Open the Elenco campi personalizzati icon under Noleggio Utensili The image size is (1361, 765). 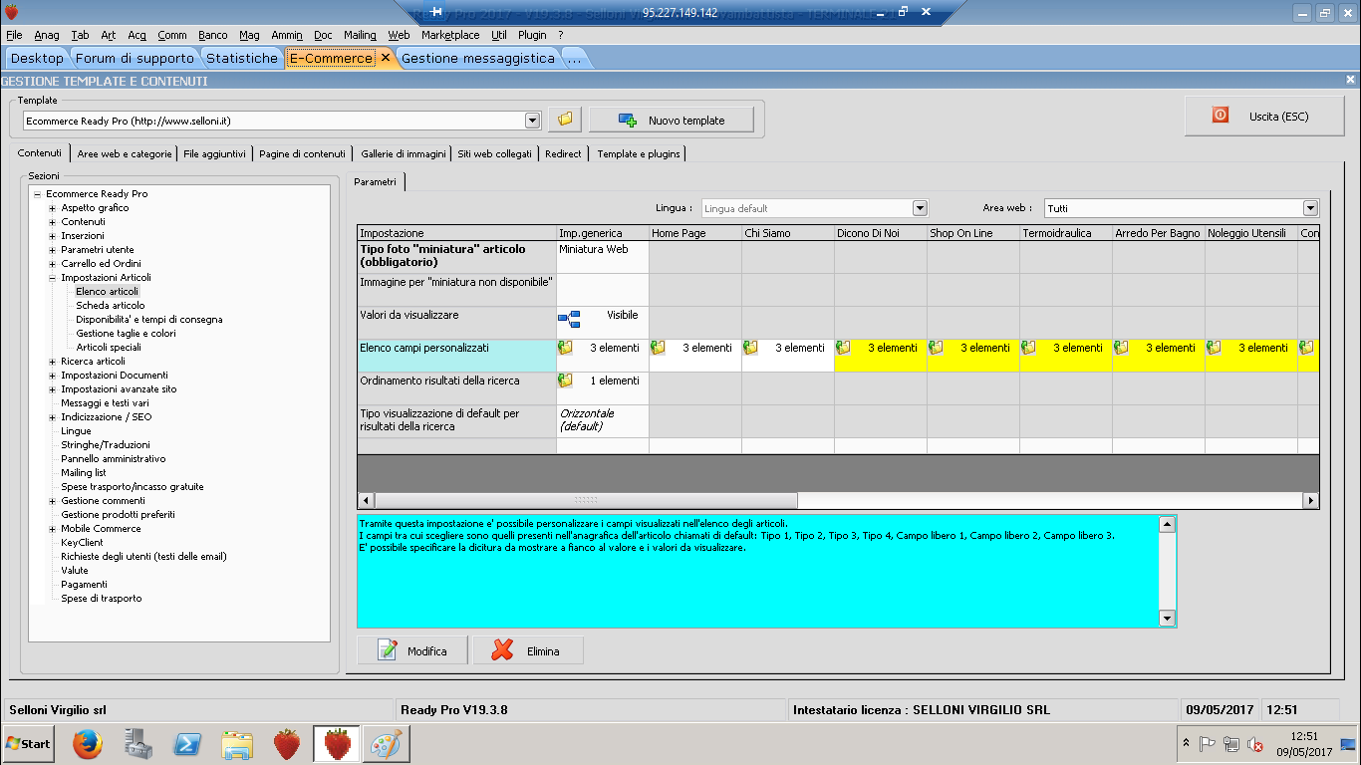(x=1215, y=348)
